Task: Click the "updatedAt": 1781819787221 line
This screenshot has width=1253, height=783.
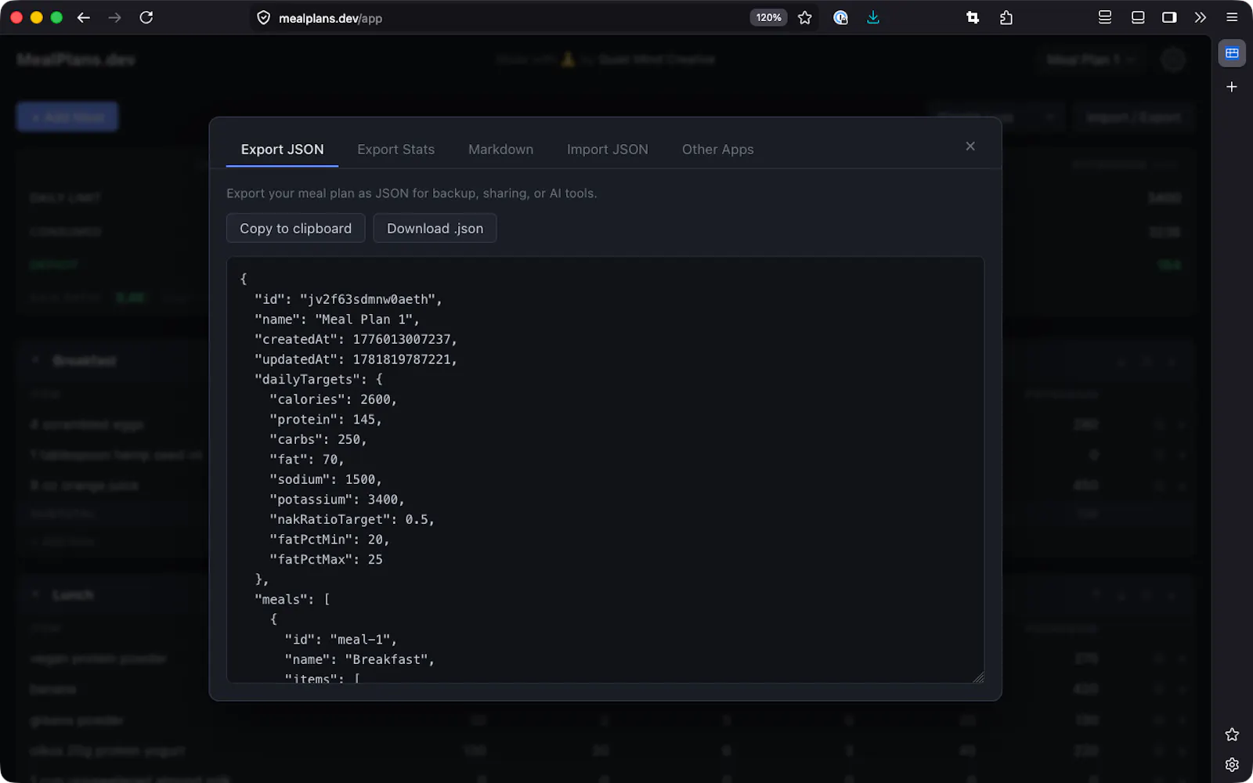Action: [356, 359]
